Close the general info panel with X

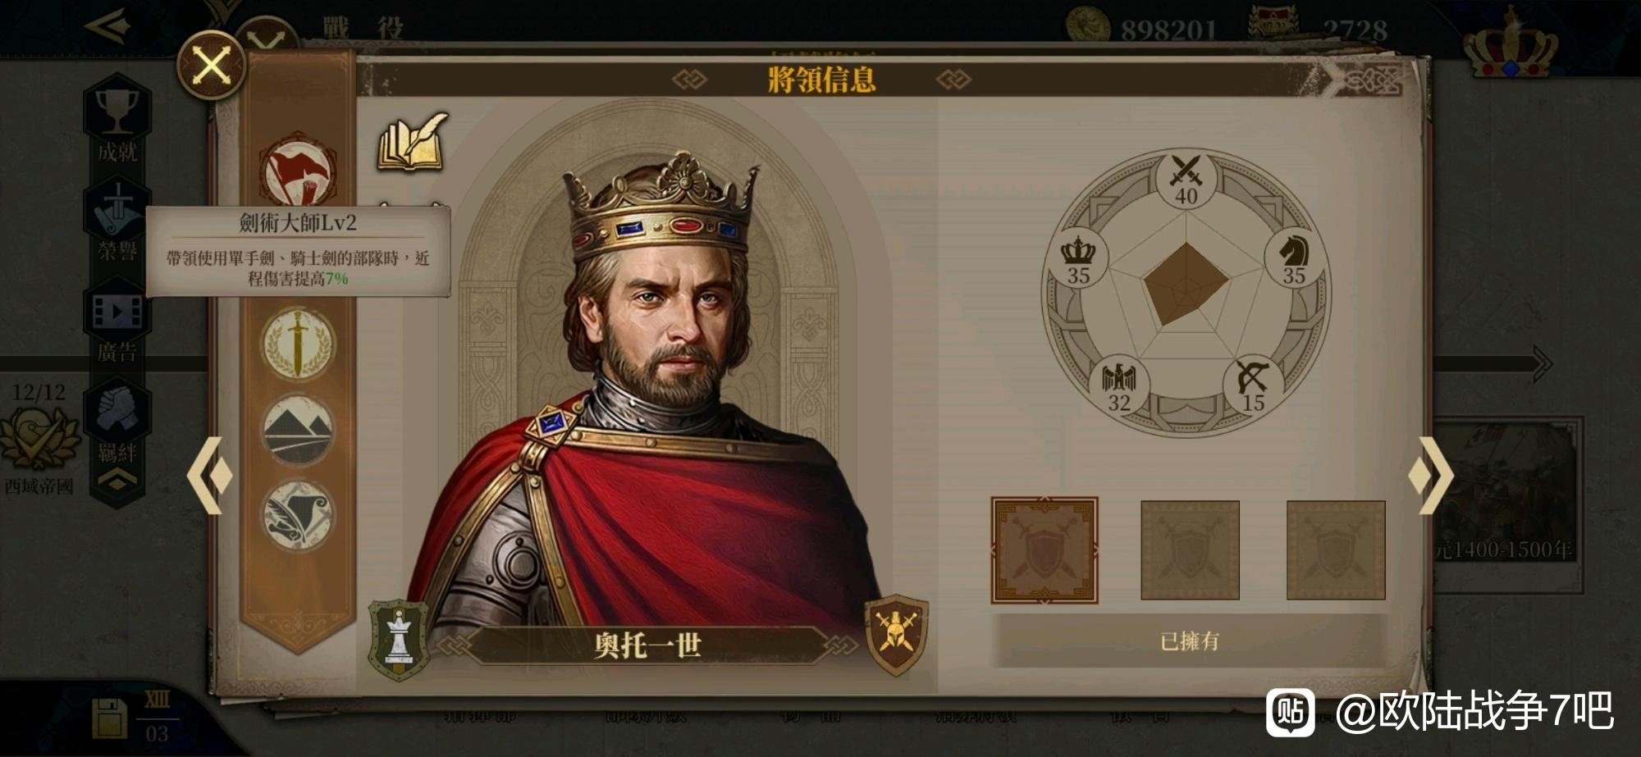212,66
